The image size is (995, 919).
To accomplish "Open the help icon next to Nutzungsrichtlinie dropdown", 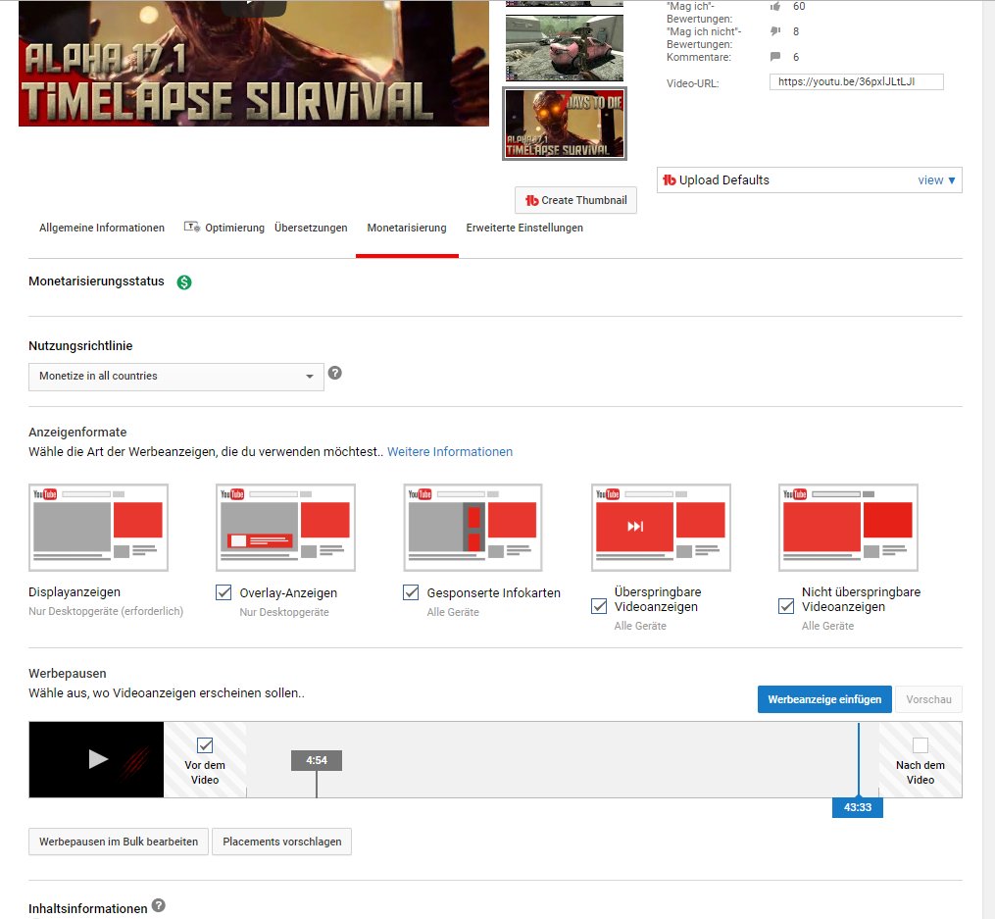I will click(x=335, y=373).
